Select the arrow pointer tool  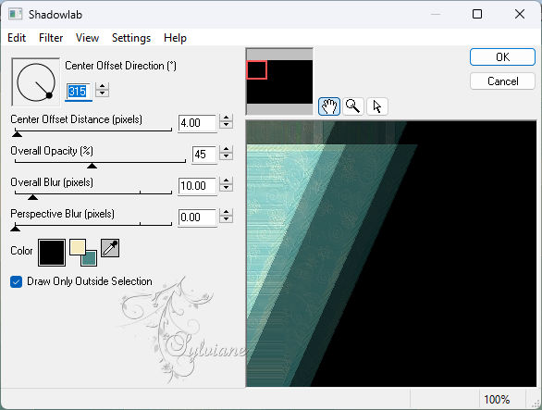click(x=377, y=106)
